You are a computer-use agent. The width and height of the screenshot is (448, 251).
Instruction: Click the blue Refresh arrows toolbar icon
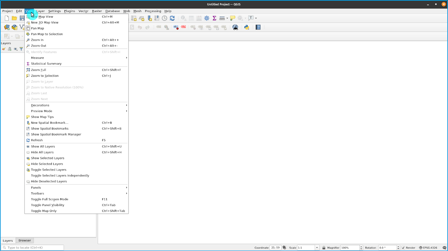coord(172,18)
